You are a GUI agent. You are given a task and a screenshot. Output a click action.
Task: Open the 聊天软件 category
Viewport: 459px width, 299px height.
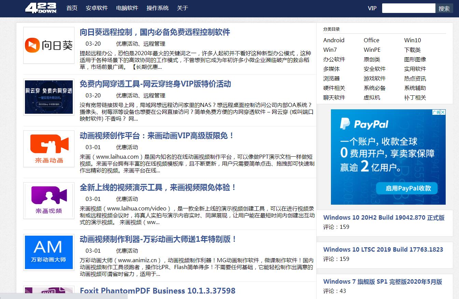[334, 97]
